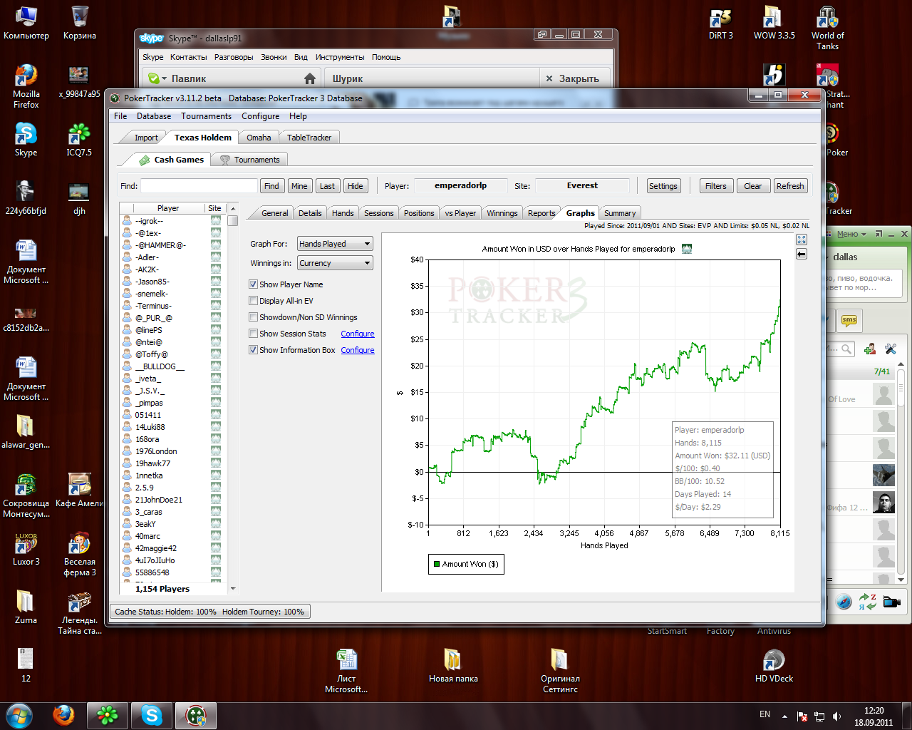The height and width of the screenshot is (730, 912).
Task: Open Firefox from the taskbar
Action: 64,715
